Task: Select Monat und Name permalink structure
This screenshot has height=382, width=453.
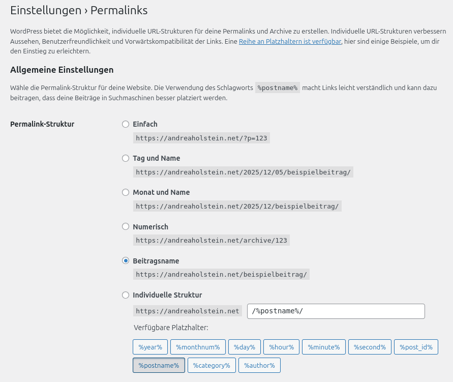Action: tap(126, 192)
